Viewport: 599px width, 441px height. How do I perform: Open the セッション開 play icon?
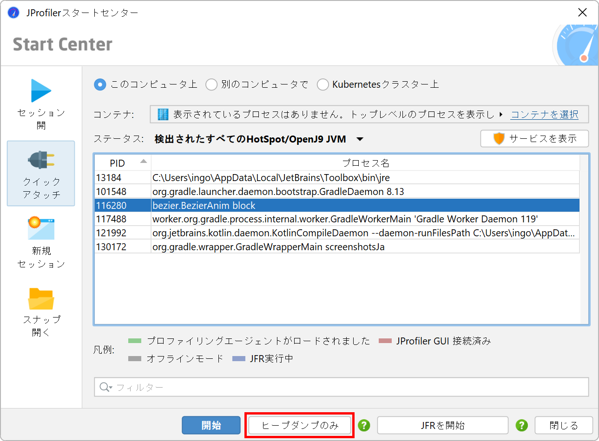pos(41,91)
